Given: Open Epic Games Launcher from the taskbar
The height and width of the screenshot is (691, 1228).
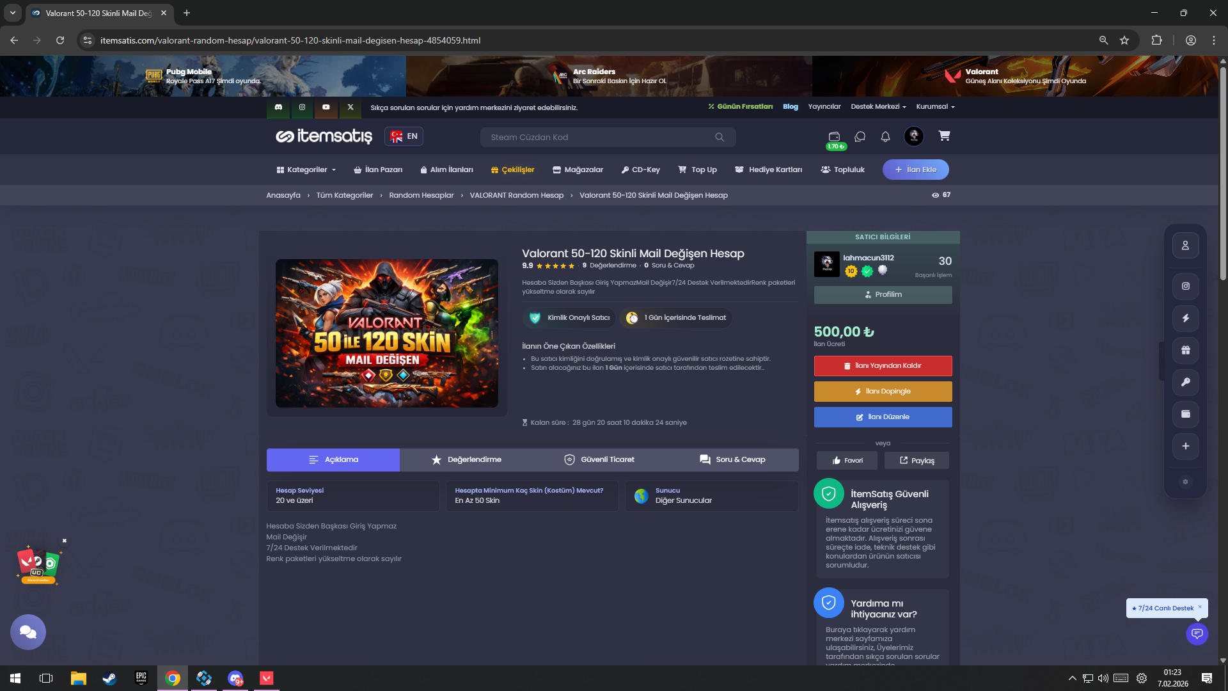Looking at the screenshot, I should [x=141, y=678].
